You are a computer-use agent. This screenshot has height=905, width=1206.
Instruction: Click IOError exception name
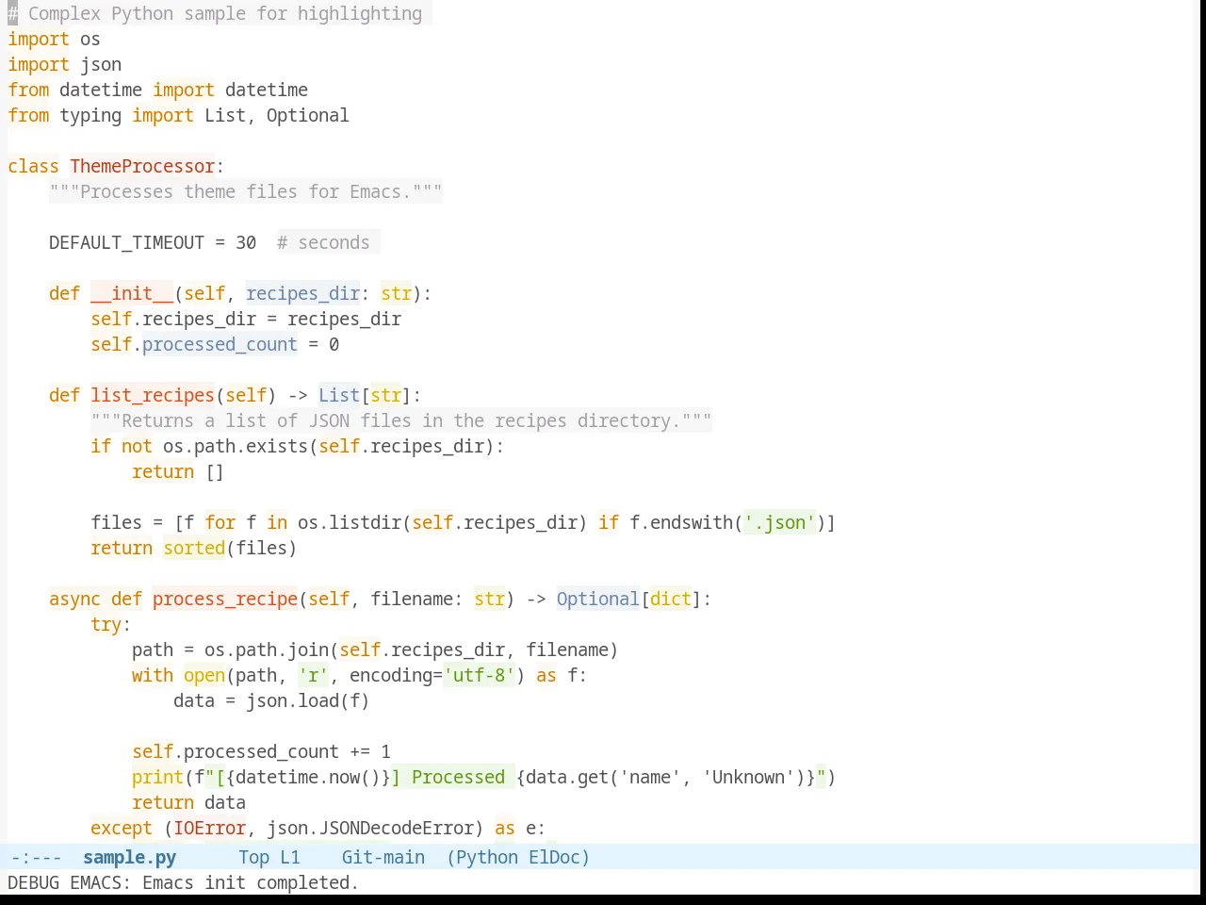click(209, 828)
